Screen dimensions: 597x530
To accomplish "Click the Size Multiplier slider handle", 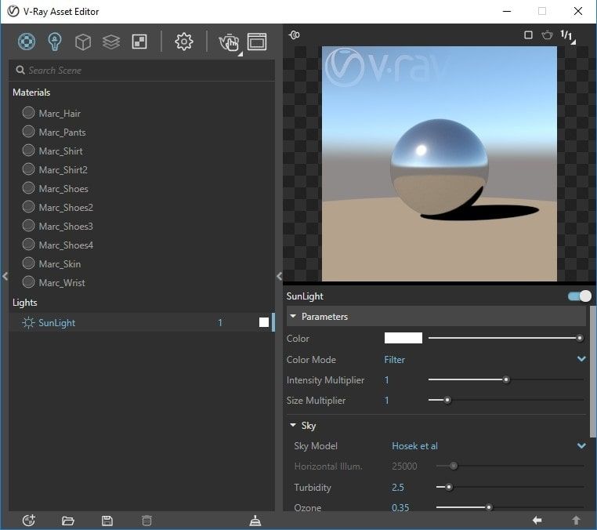I will 447,400.
